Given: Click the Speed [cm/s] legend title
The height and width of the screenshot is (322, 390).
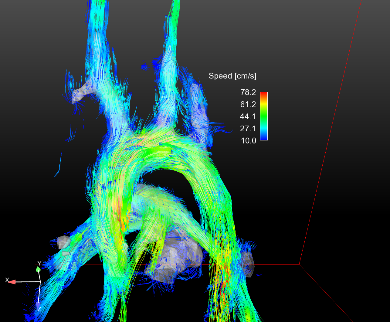Looking at the screenshot, I should (232, 76).
